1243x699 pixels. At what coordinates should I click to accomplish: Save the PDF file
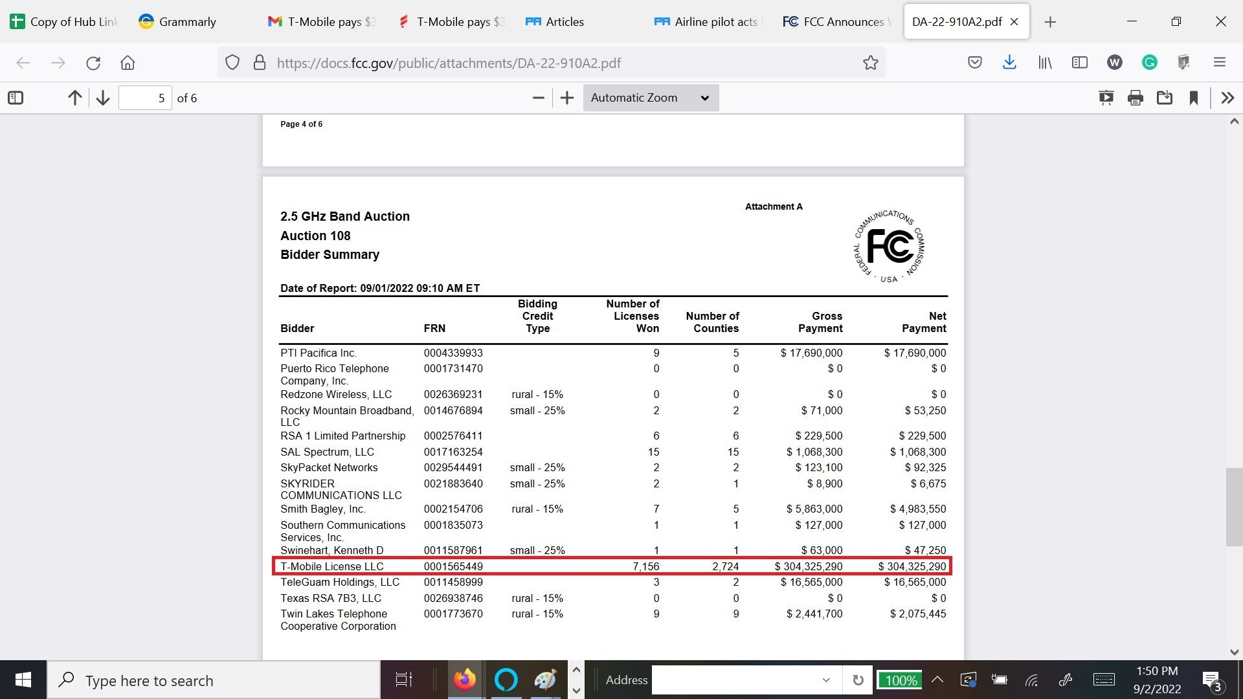1165,98
